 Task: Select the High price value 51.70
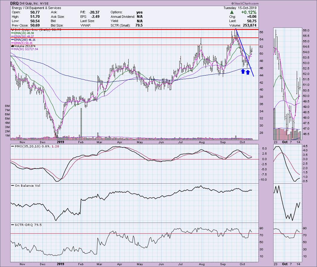tap(35, 17)
